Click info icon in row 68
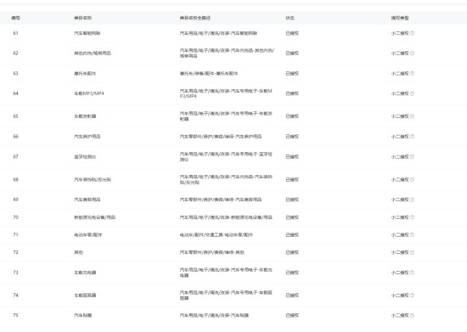This screenshot has height=332, width=467. [x=412, y=179]
